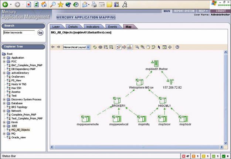Screen dimensions: 231x159
Task: Click the Media globe icon
Action: click(68, 4)
